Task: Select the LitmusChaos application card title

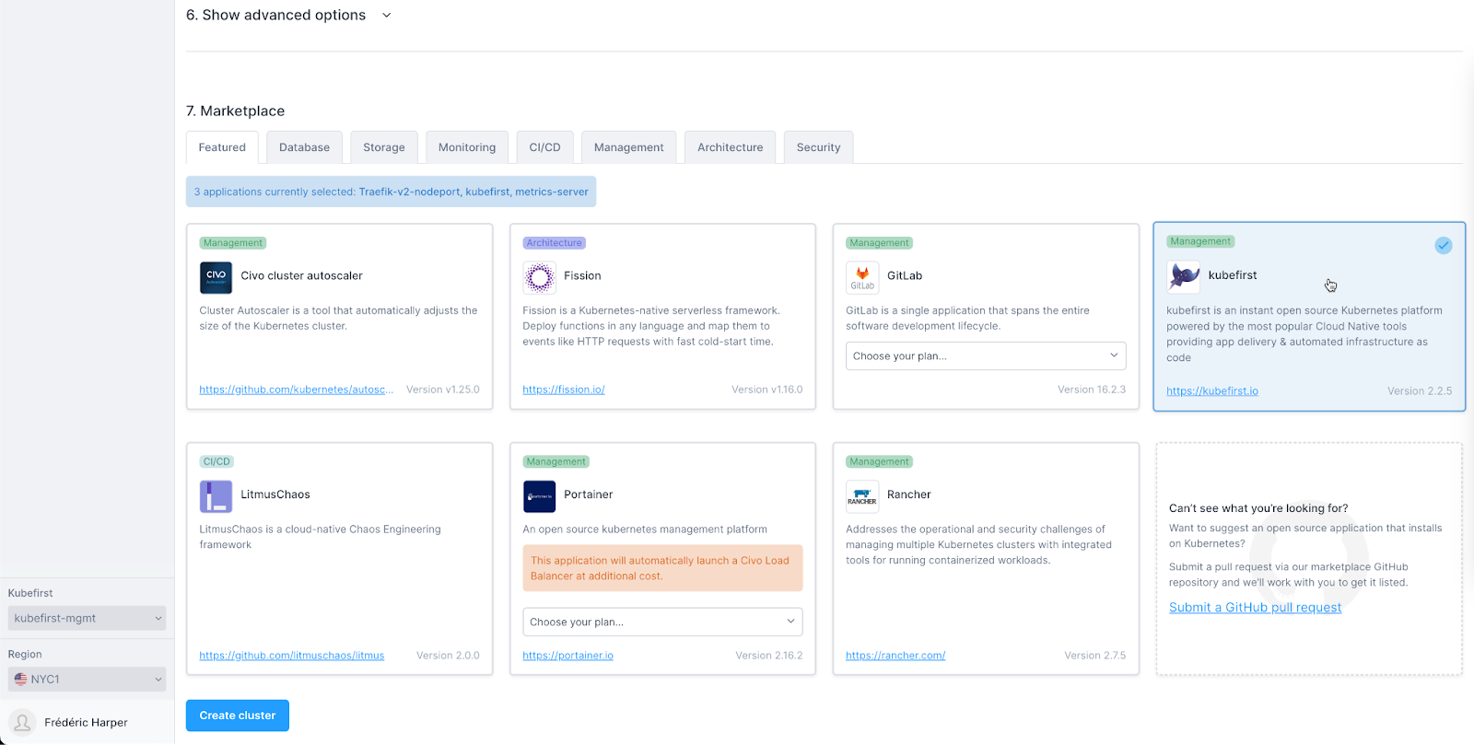Action: pos(275,495)
